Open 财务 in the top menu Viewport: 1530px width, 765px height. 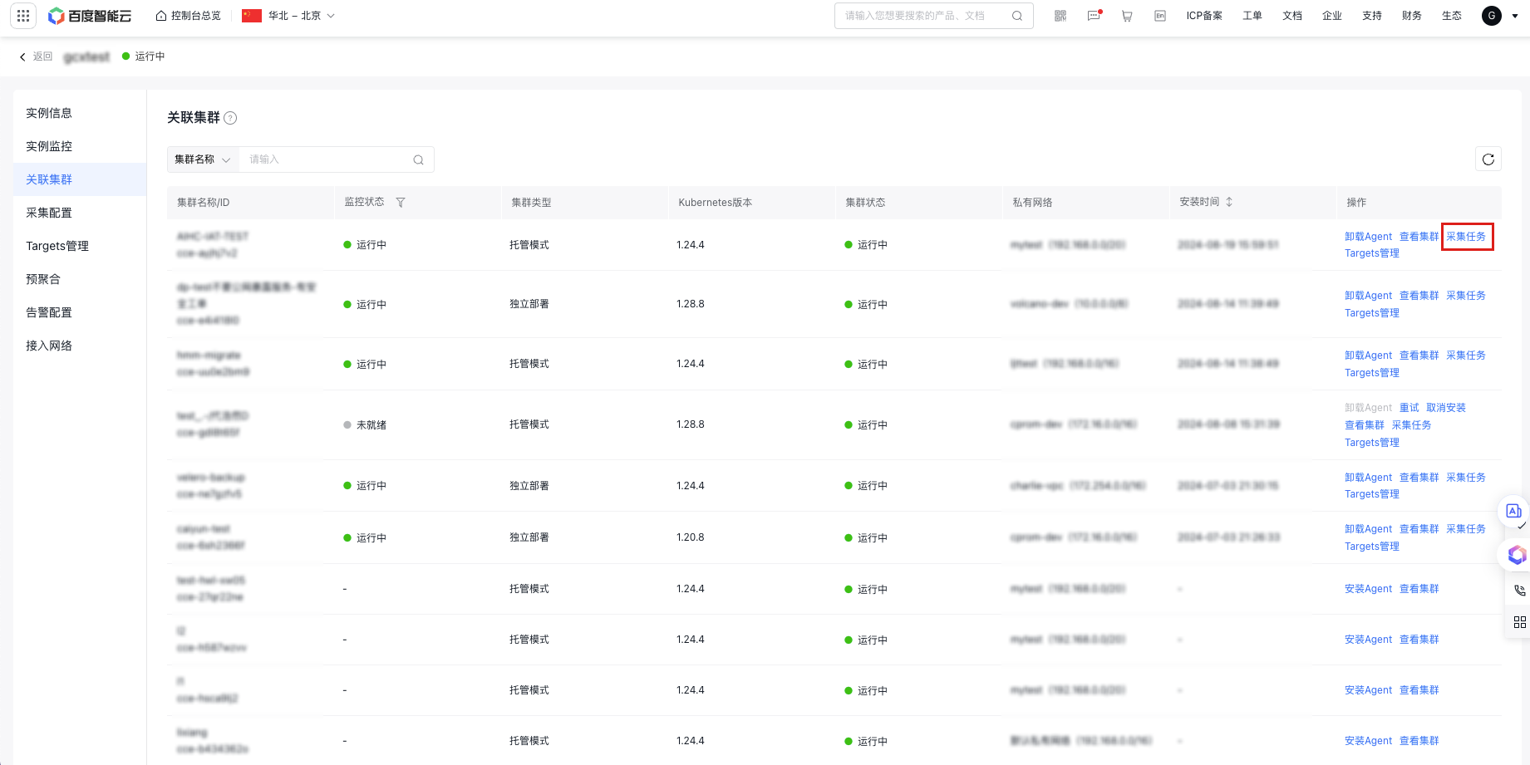(1412, 16)
